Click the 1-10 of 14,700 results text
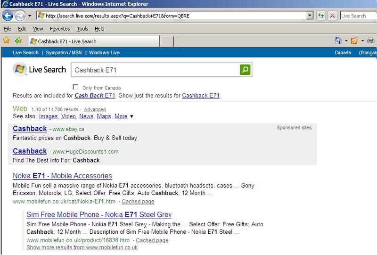The width and height of the screenshot is (377, 255). 55,109
